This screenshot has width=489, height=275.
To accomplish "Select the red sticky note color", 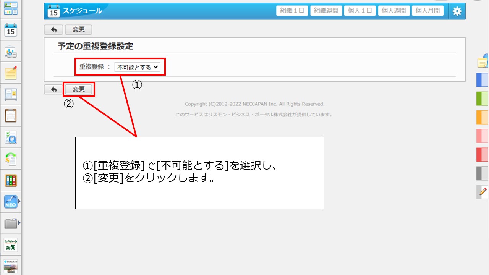I will click(x=483, y=155).
